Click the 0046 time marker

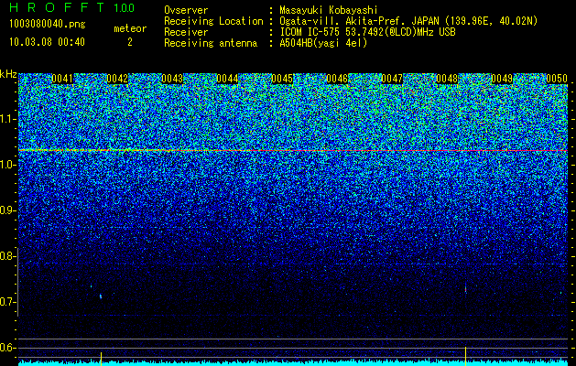(337, 79)
